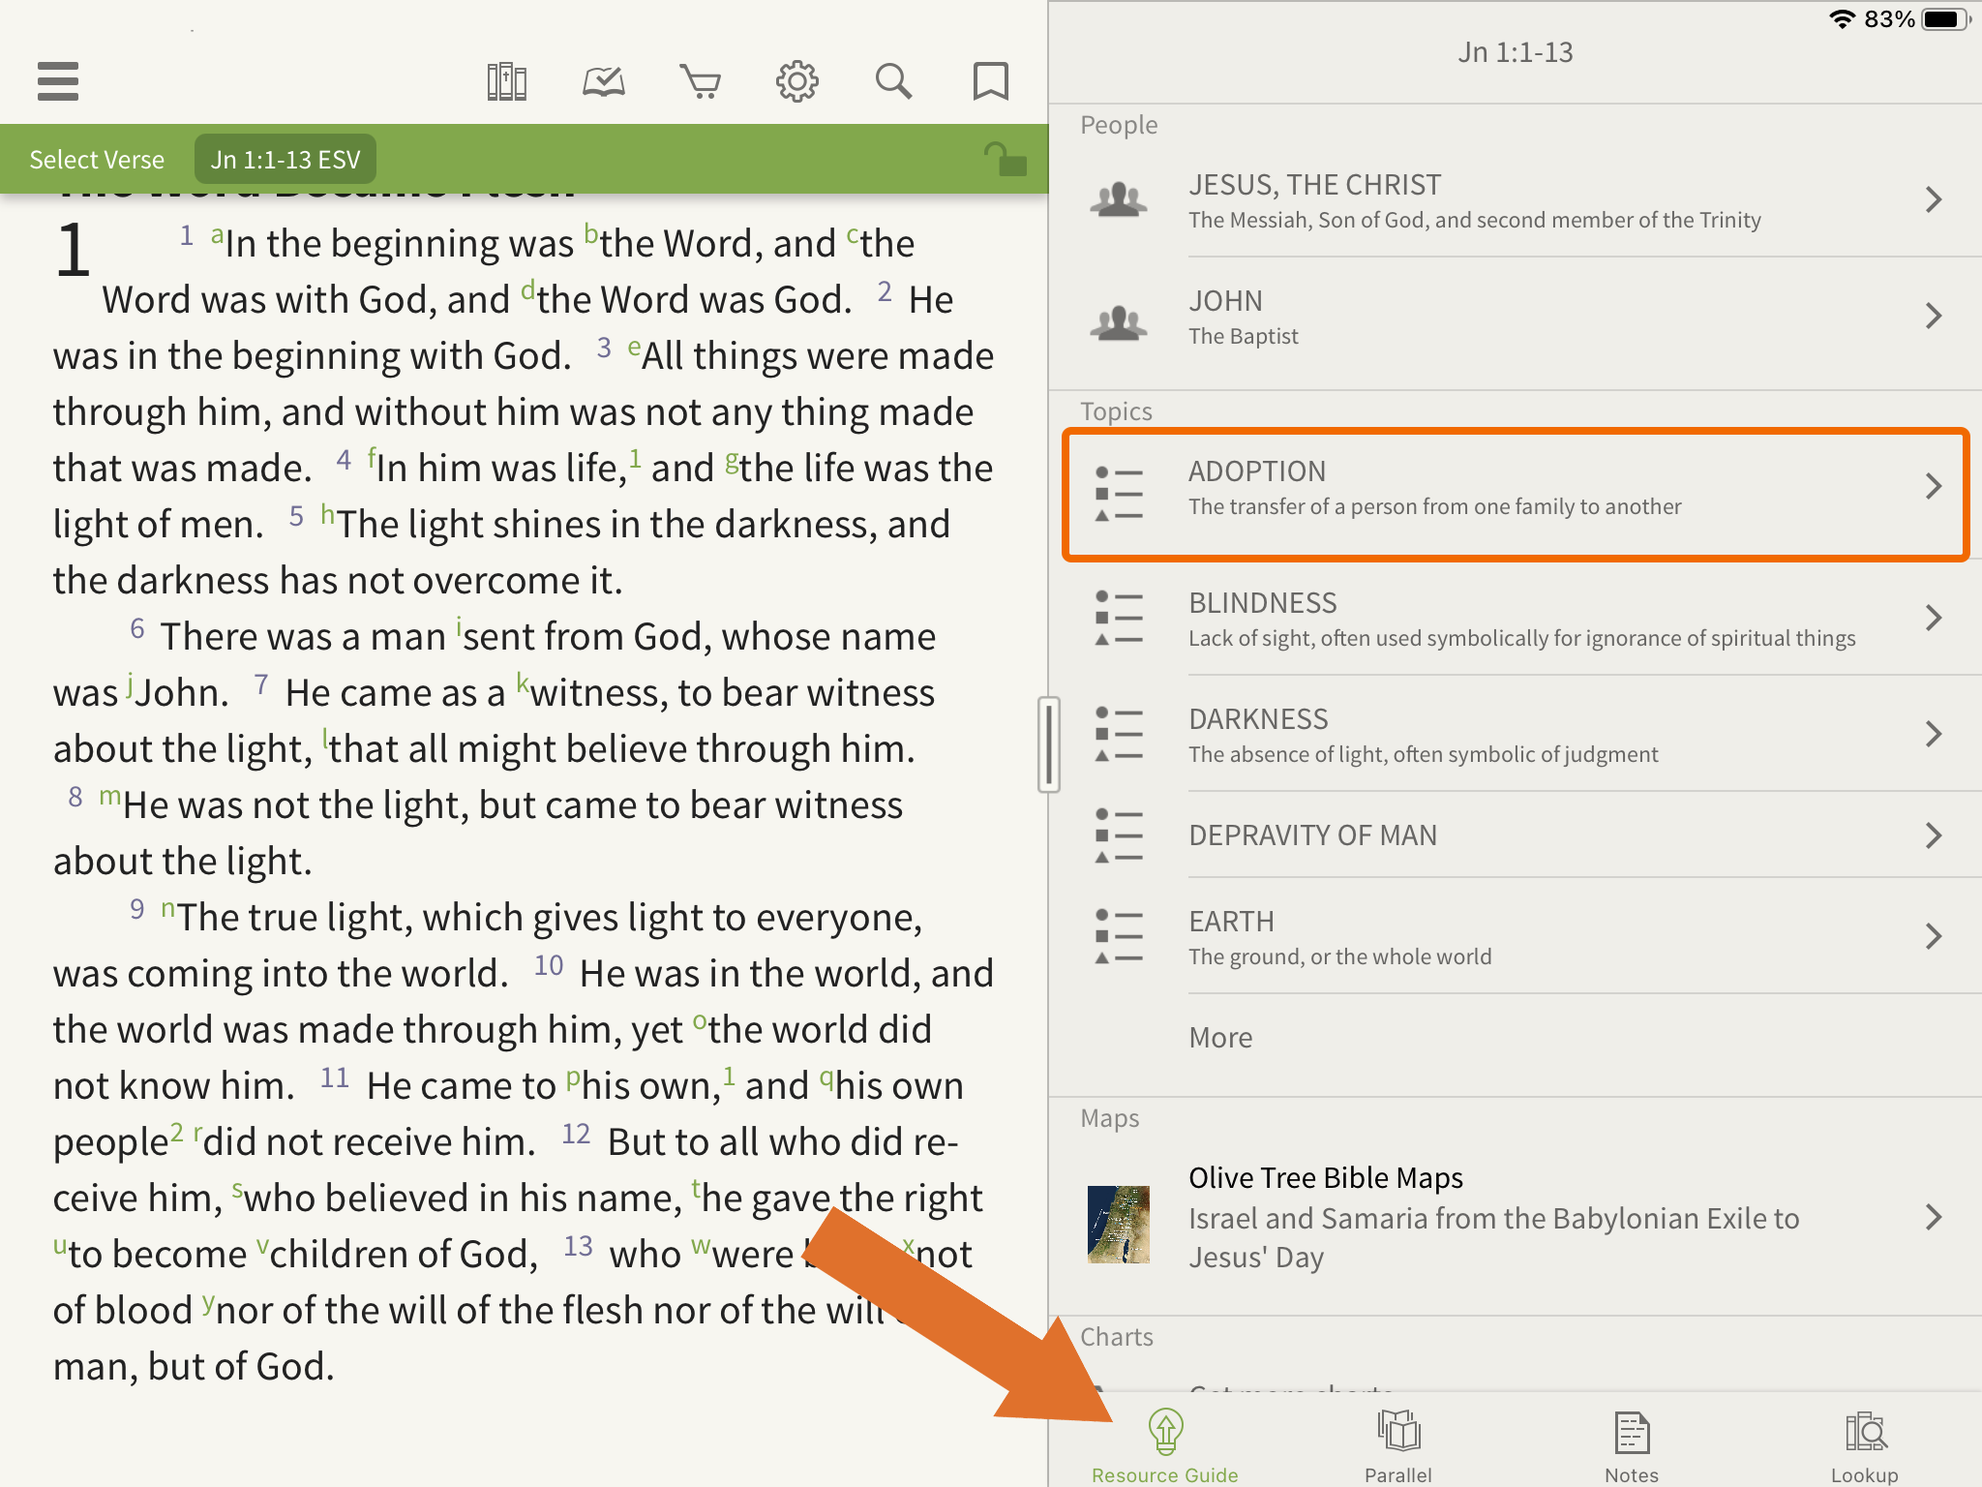Tap cross-reference letter k before 'witness'
The height and width of the screenshot is (1487, 1982).
[523, 683]
